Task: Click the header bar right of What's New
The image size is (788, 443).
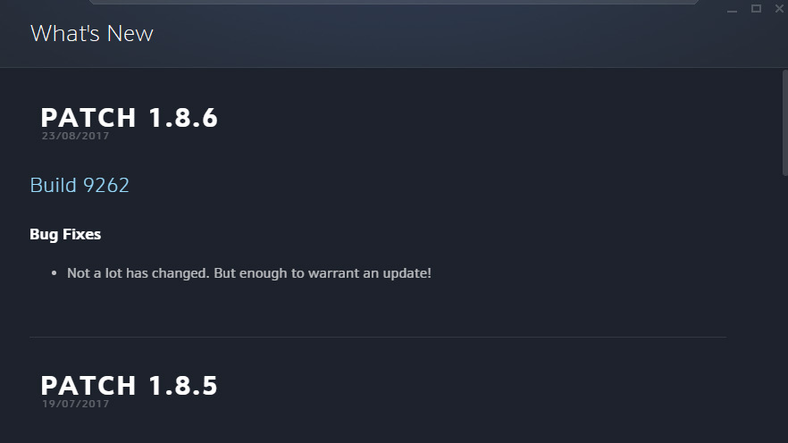Action: (x=437, y=35)
